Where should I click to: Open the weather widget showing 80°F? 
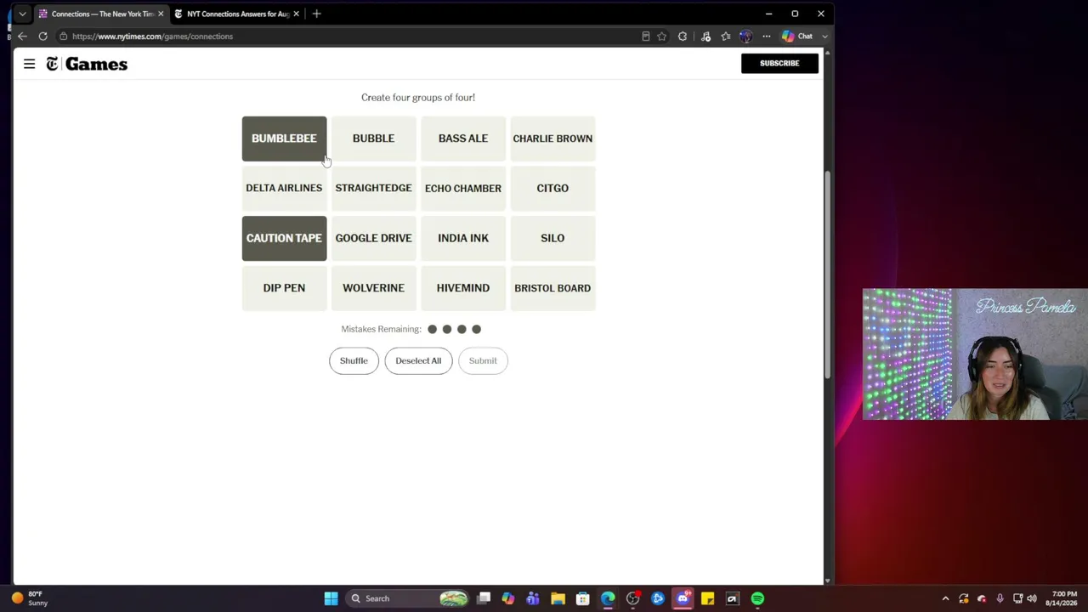[28, 598]
